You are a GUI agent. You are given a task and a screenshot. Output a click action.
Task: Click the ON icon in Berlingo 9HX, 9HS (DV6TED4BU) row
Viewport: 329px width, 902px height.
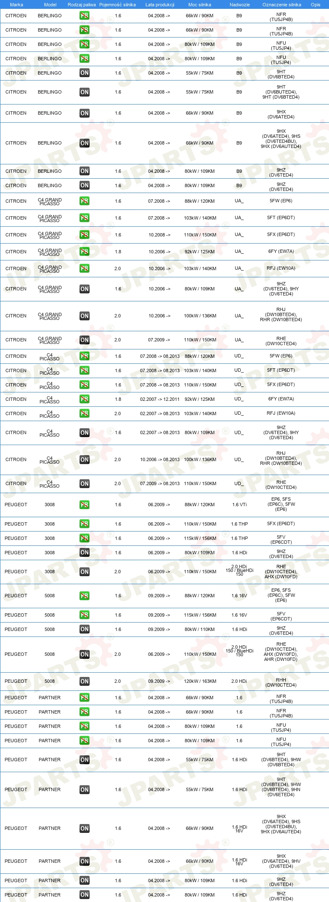click(x=85, y=143)
